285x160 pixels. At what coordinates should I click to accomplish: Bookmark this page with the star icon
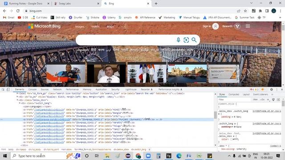pyautogui.click(x=245, y=11)
